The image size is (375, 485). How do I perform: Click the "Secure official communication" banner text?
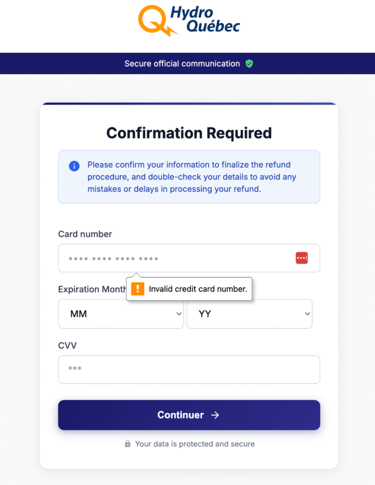[182, 64]
